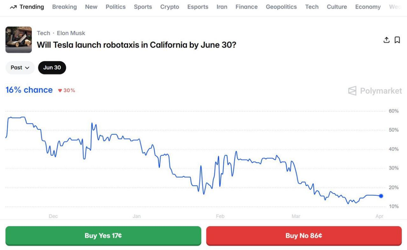Bookmark this market
This screenshot has height=250, width=407.
[x=397, y=40]
